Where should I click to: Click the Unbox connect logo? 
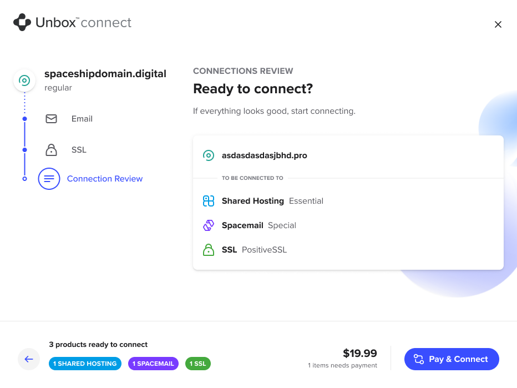point(72,23)
